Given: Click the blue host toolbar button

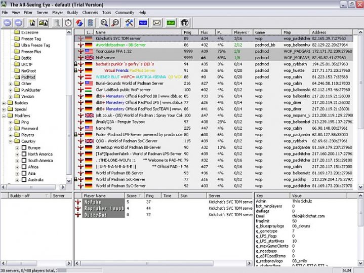Looking at the screenshot, I should coord(143,23).
